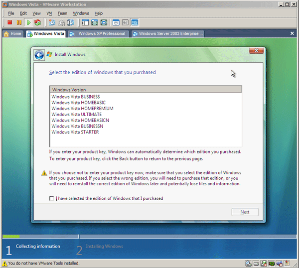
Task: Close the Install Windows dialog
Action: coord(256,50)
